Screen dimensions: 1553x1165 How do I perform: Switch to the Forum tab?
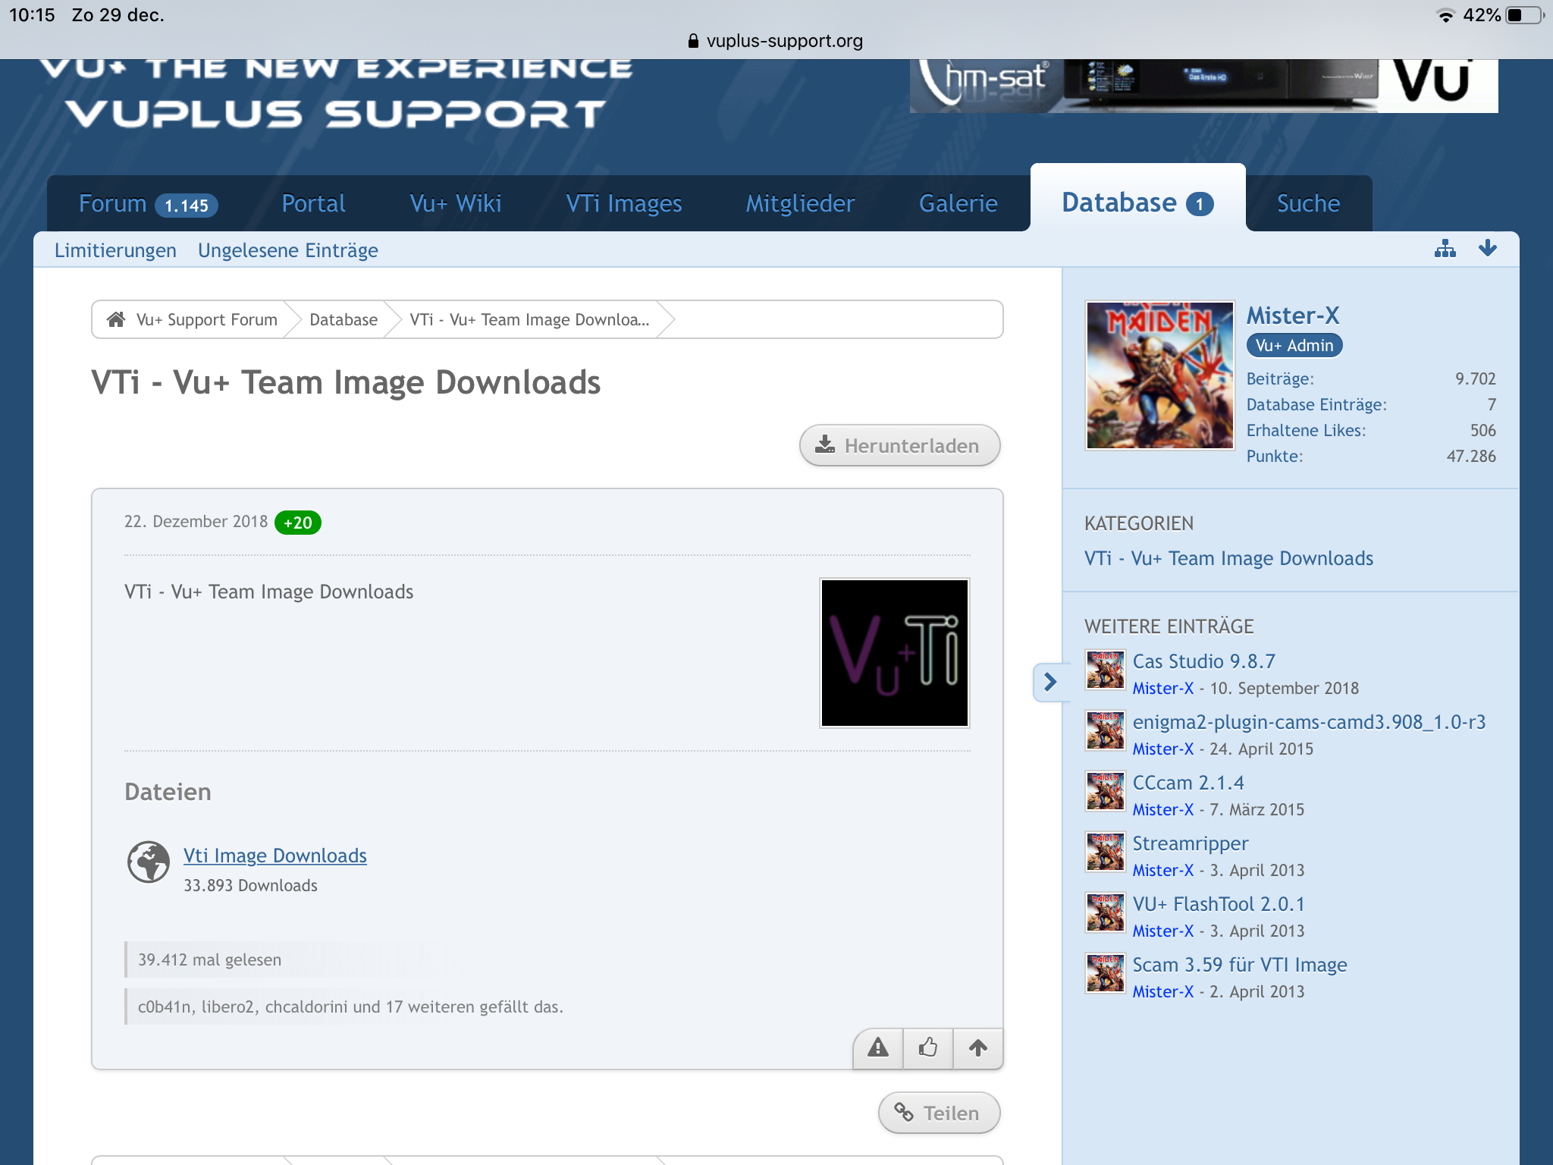point(148,203)
